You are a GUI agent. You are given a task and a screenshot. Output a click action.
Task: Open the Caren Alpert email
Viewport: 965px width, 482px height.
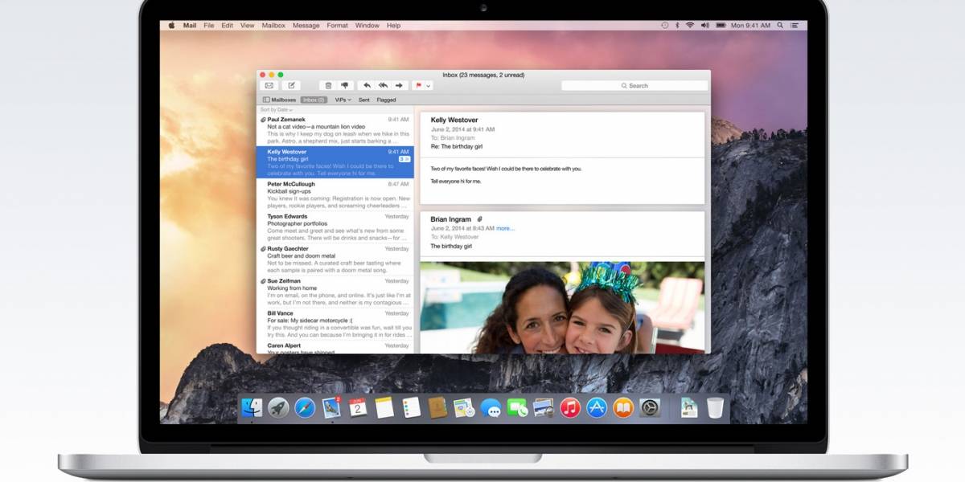click(335, 347)
